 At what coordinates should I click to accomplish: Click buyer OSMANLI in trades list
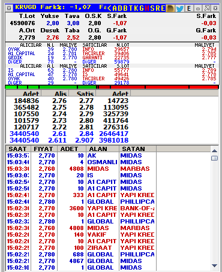[102, 162]
